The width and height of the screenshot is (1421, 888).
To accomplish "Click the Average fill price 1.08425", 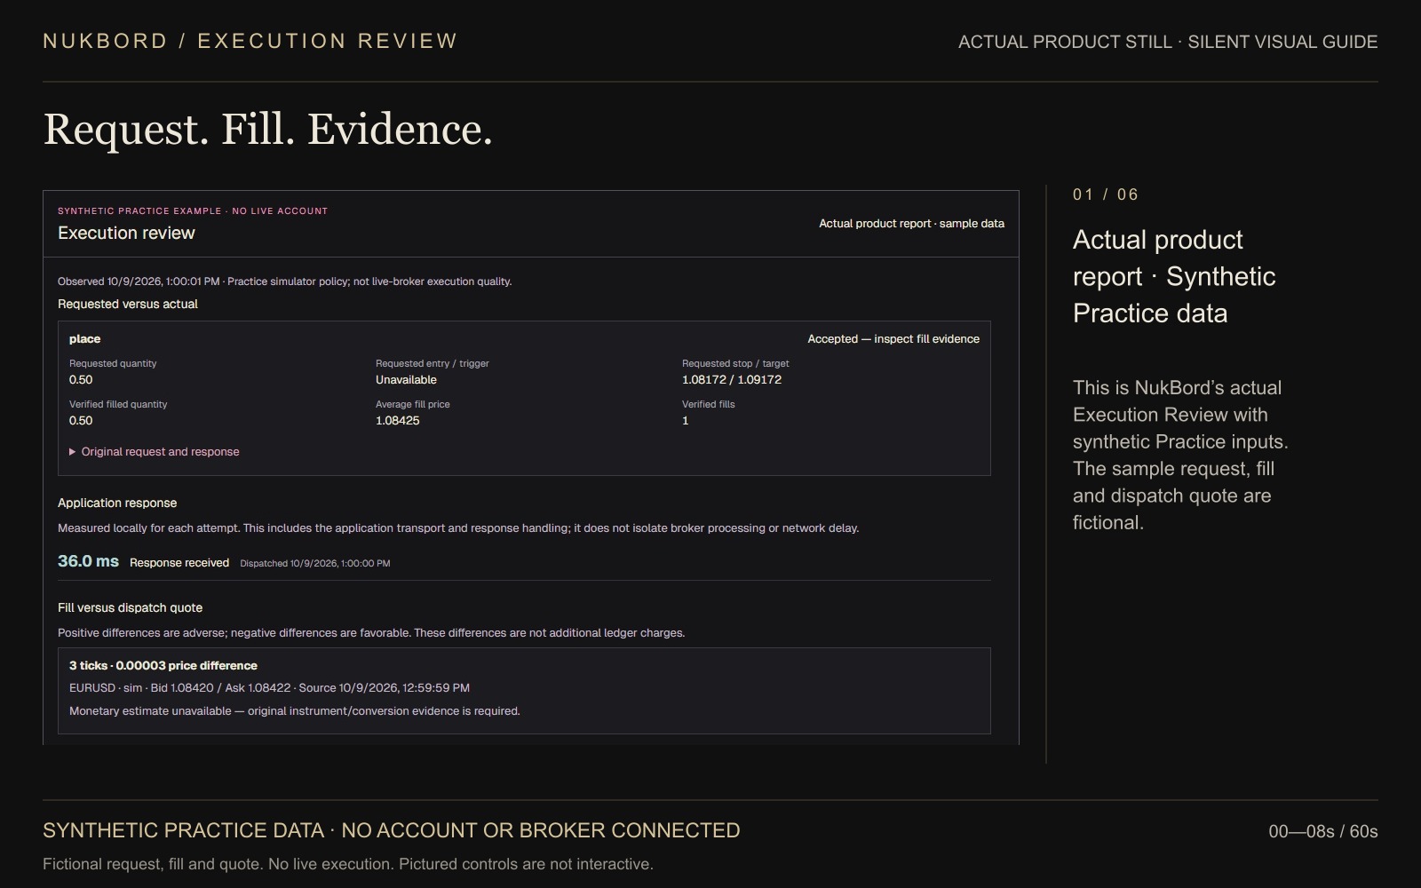I will point(398,421).
